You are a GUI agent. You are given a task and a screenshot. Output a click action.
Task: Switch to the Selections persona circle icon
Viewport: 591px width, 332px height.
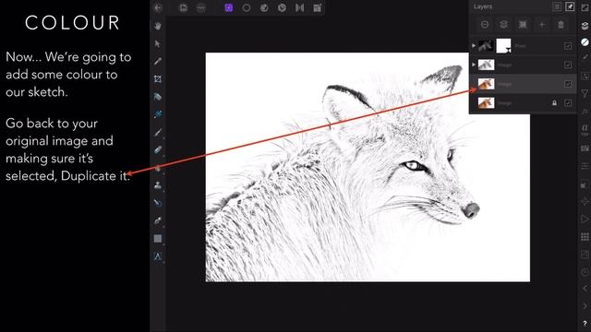coord(247,8)
